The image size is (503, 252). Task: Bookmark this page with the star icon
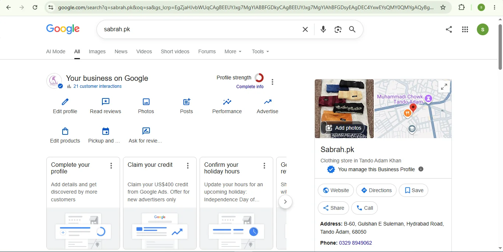(443, 7)
